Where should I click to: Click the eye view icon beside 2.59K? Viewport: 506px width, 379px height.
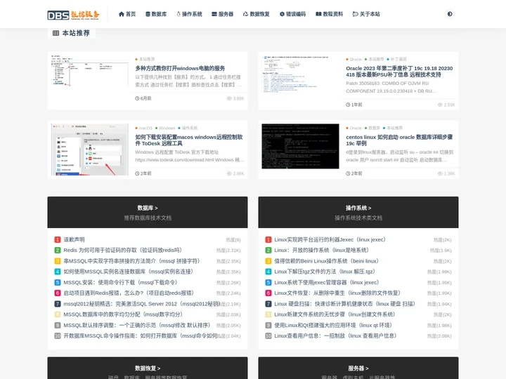click(440, 105)
